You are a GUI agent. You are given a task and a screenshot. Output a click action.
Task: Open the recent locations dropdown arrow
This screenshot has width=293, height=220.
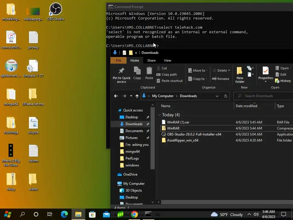(x=131, y=96)
